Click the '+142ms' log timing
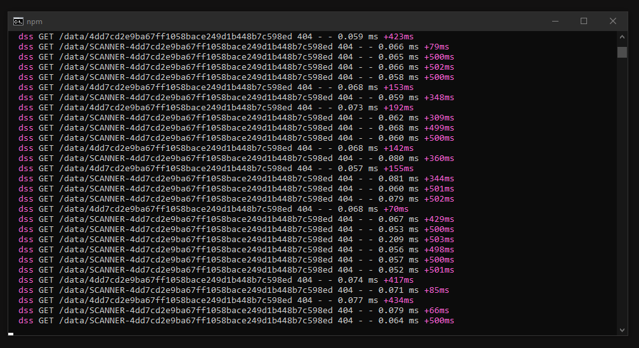This screenshot has height=348, width=639. (x=399, y=148)
